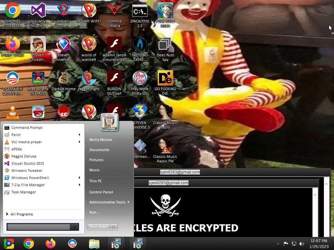This screenshot has height=250, width=334.
Task: Open the Visually Stupid Visual Studio shortcut
Action: pos(38,15)
